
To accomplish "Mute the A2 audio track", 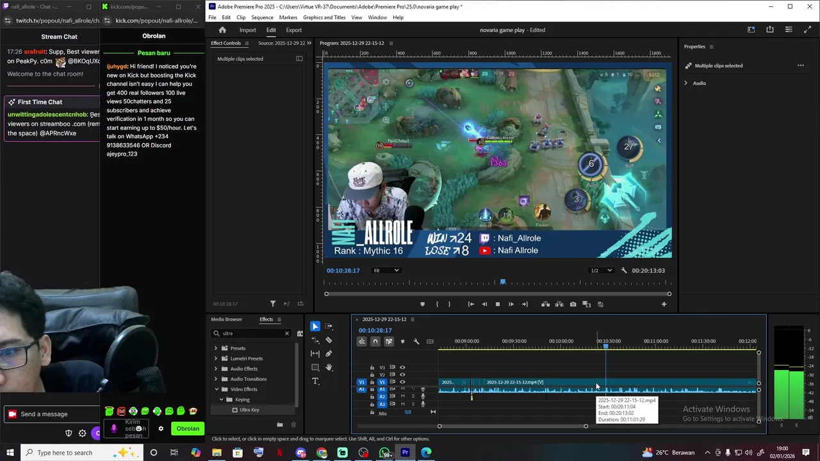I will 403,396.
